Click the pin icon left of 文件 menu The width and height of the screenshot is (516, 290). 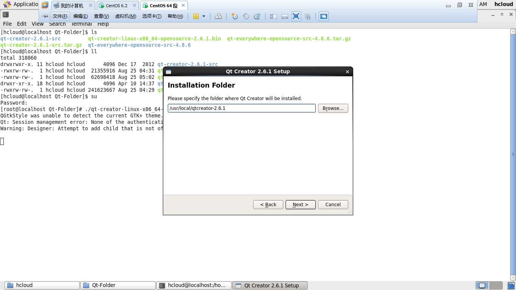pyautogui.click(x=45, y=16)
